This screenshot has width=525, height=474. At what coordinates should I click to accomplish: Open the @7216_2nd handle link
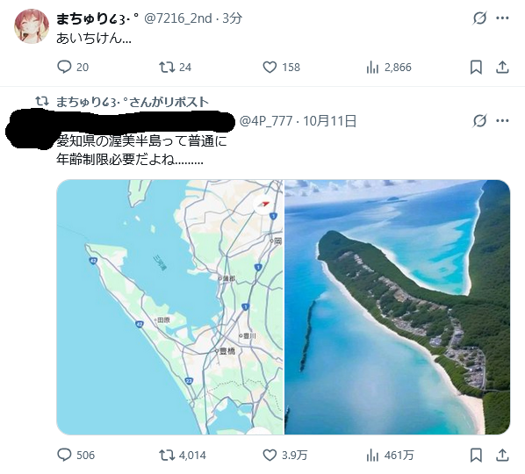pos(178,18)
